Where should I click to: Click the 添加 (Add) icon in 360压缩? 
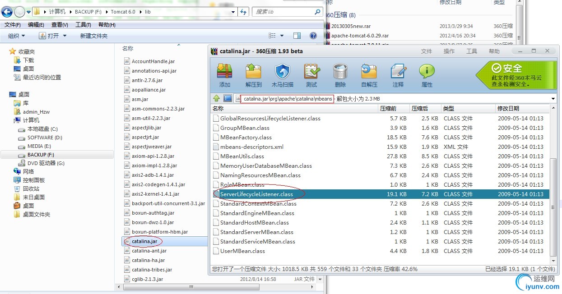[x=224, y=75]
